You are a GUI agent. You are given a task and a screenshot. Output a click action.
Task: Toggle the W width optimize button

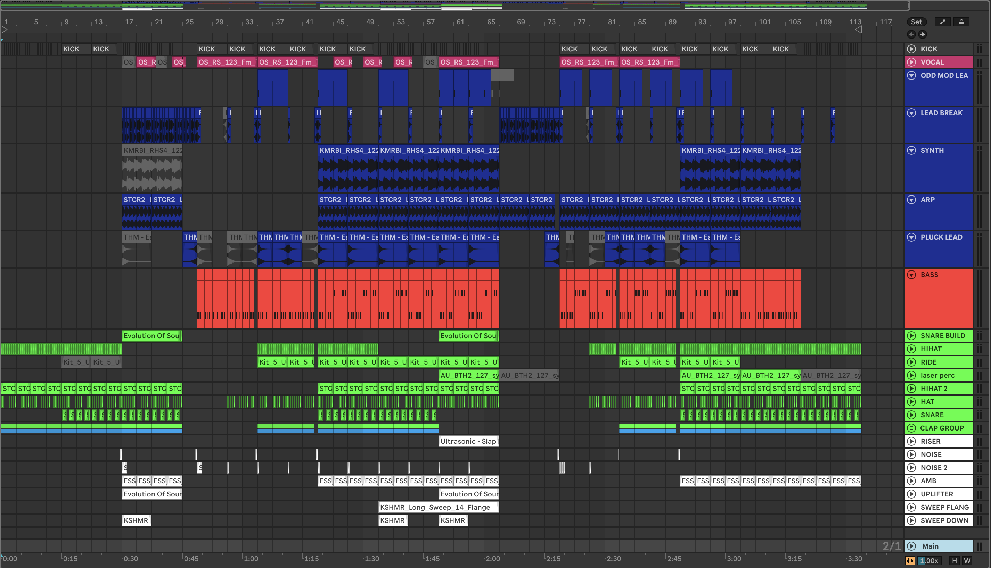[967, 561]
